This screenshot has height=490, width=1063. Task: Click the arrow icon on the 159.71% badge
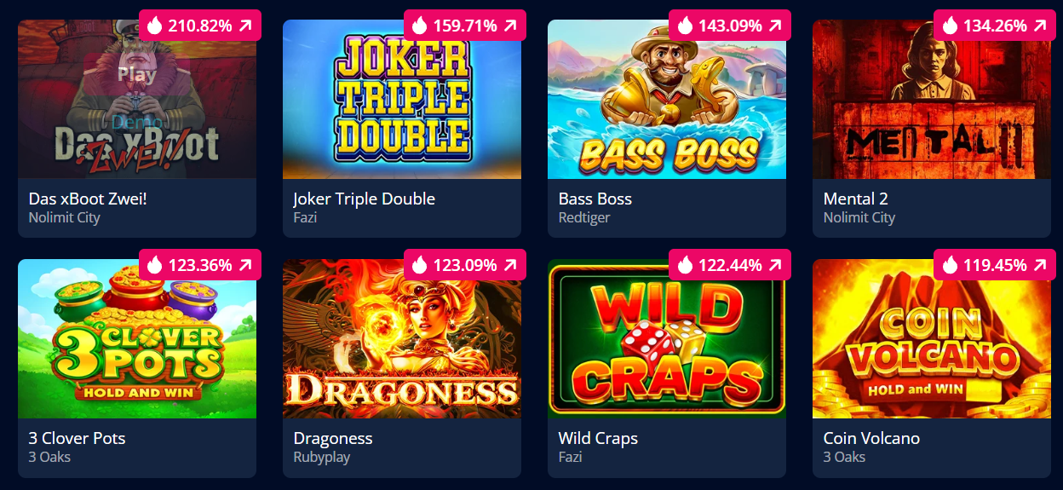coord(510,26)
